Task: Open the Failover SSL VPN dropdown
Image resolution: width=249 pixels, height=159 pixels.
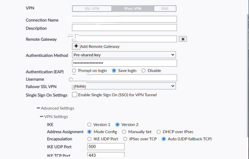Action: 124,86
